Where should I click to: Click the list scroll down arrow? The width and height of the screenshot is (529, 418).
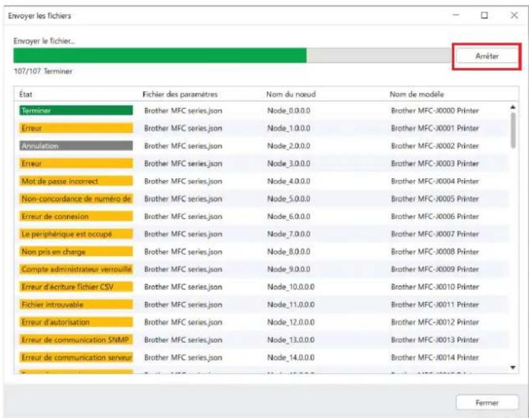tap(513, 368)
